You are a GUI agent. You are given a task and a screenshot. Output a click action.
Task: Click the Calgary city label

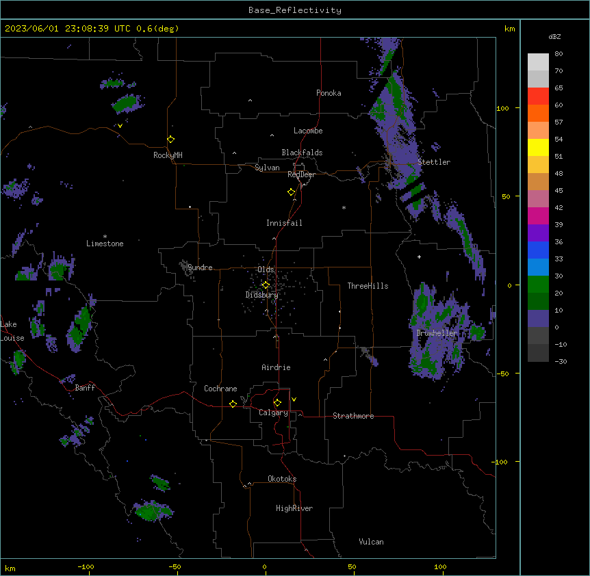pyautogui.click(x=273, y=413)
